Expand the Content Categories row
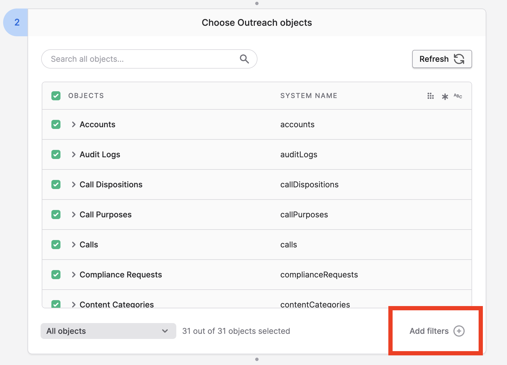Screen dimensions: 507x365 tap(74, 305)
